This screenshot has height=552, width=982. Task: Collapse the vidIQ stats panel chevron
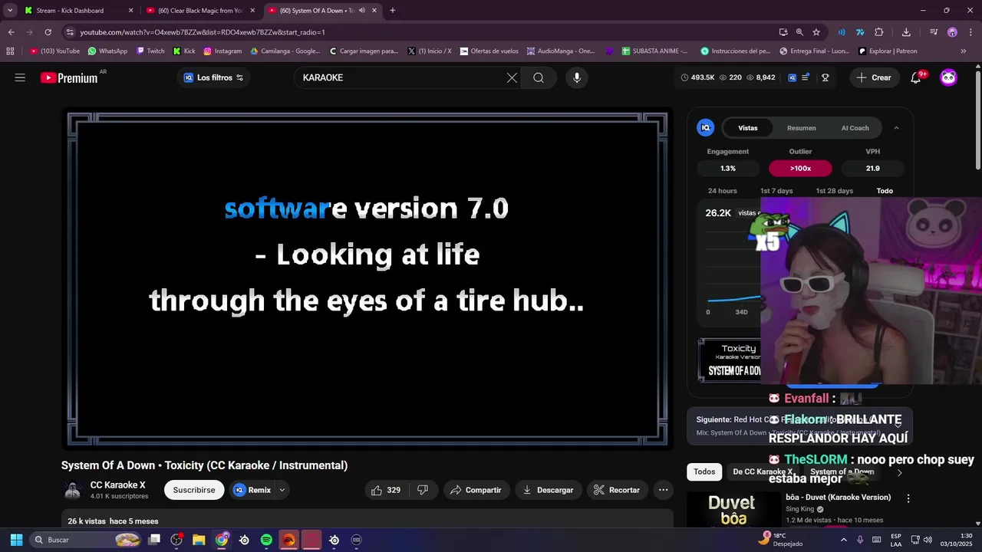click(x=896, y=128)
